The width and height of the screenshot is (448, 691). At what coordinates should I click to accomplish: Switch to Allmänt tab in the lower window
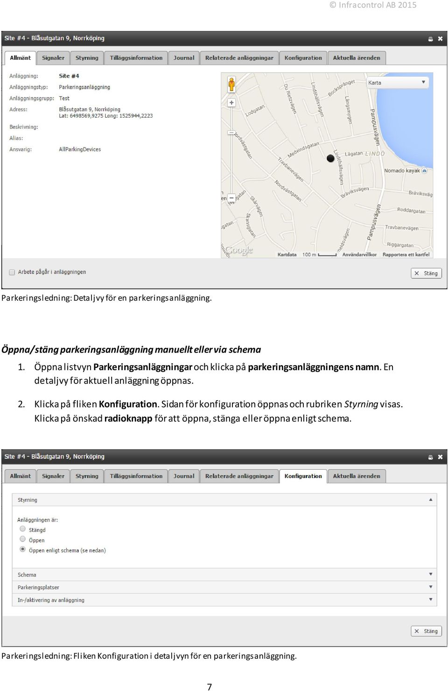[21, 476]
